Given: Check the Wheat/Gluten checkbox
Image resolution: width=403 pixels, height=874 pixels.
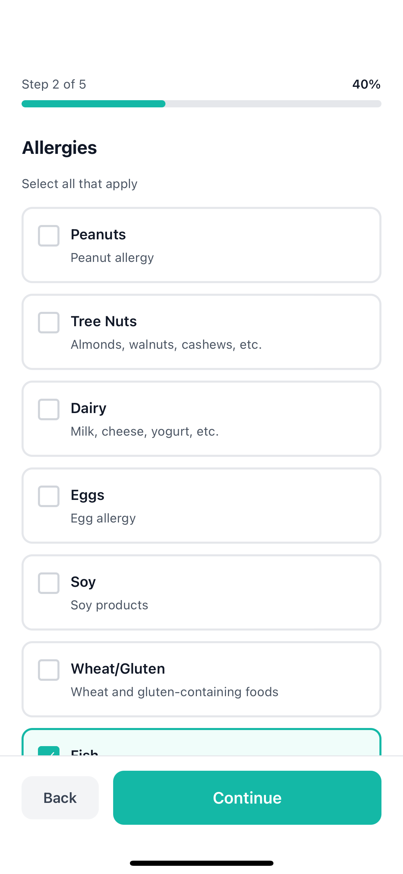Looking at the screenshot, I should click(49, 670).
